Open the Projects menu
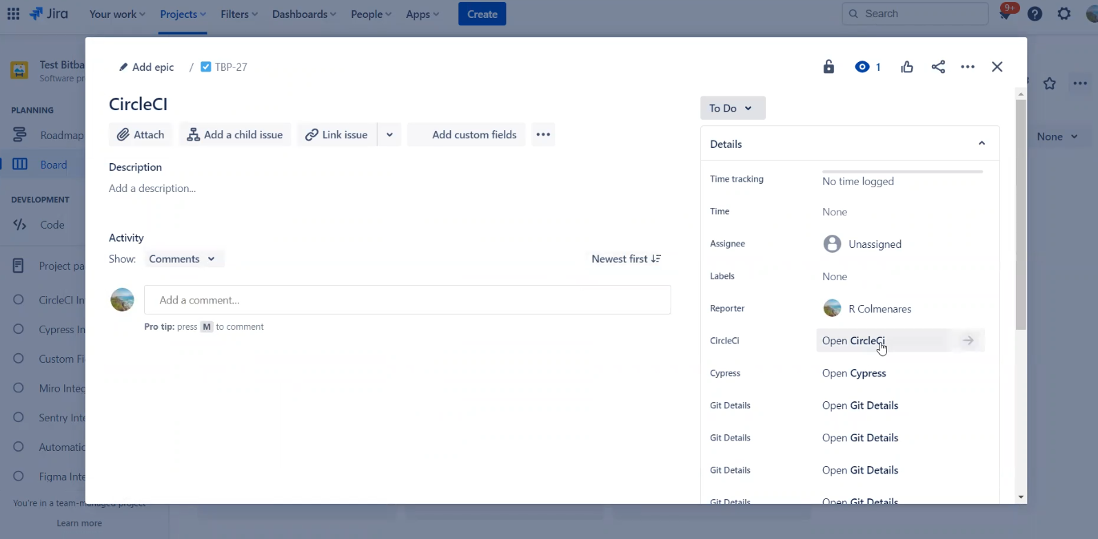1098x539 pixels. [183, 14]
